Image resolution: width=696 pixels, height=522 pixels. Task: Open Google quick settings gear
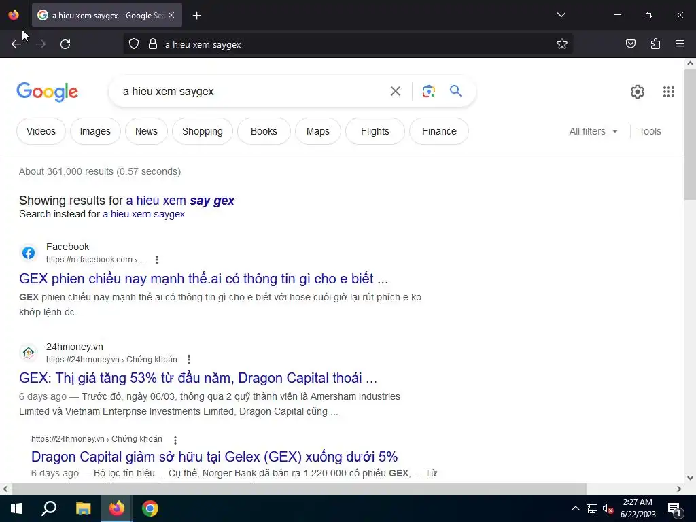pyautogui.click(x=638, y=92)
